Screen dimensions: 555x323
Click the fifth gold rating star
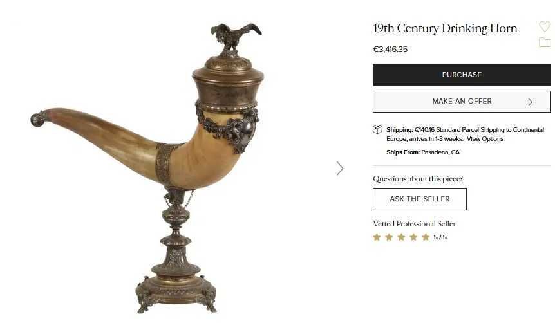pyautogui.click(x=426, y=237)
